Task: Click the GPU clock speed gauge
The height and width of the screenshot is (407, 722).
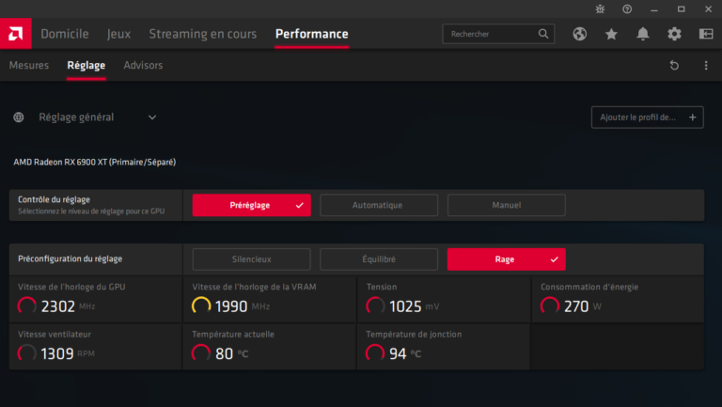Action: click(x=27, y=305)
